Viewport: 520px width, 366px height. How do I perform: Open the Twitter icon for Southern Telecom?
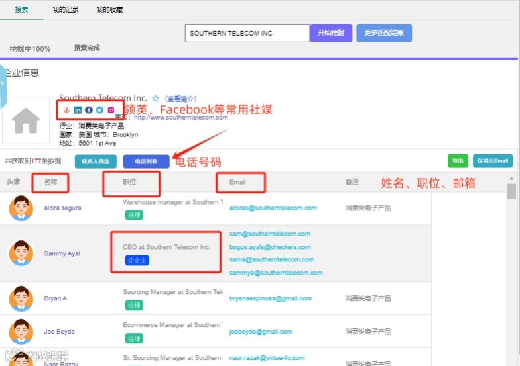point(99,110)
